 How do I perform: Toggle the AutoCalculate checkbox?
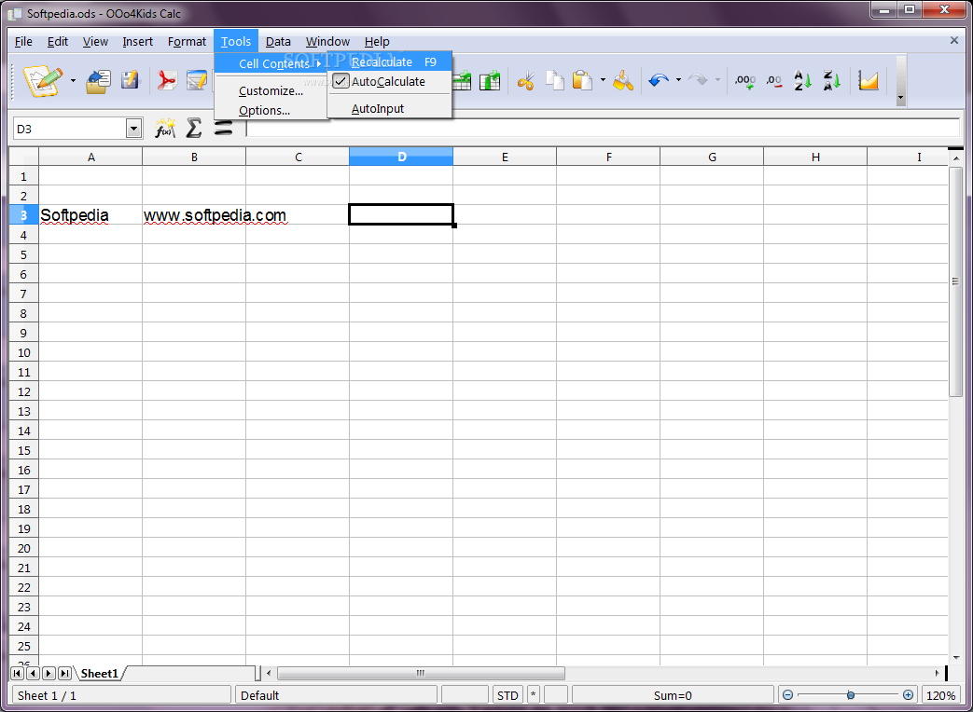point(341,81)
